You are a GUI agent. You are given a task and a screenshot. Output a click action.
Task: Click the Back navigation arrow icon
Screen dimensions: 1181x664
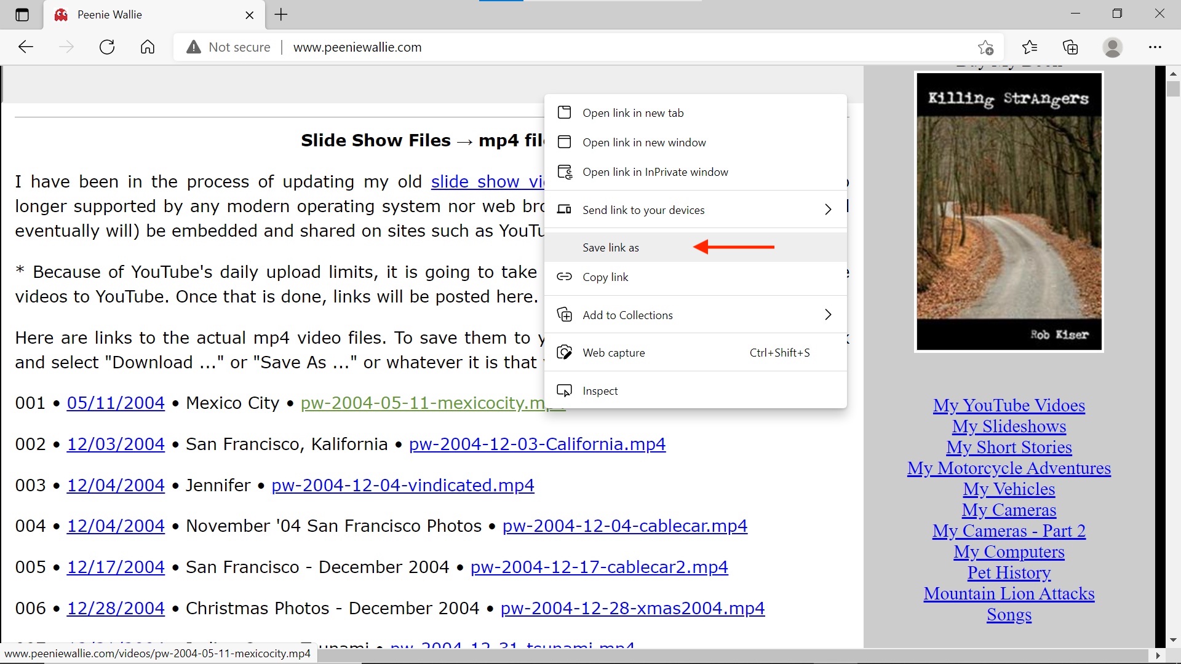point(26,46)
